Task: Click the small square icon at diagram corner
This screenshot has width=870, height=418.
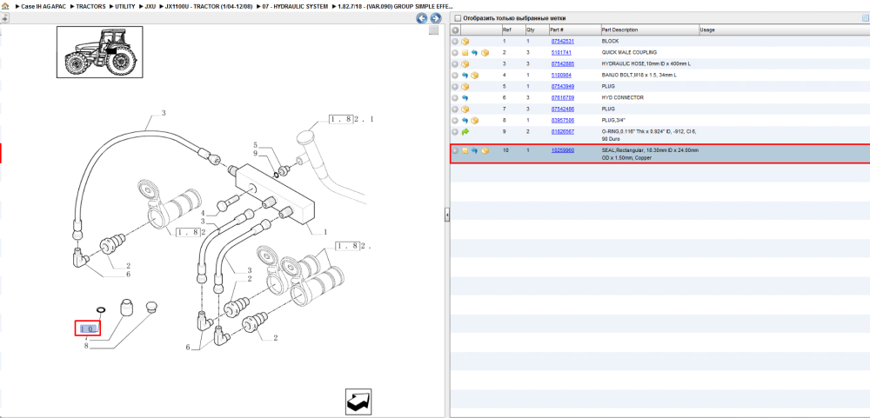Action: click(x=434, y=30)
